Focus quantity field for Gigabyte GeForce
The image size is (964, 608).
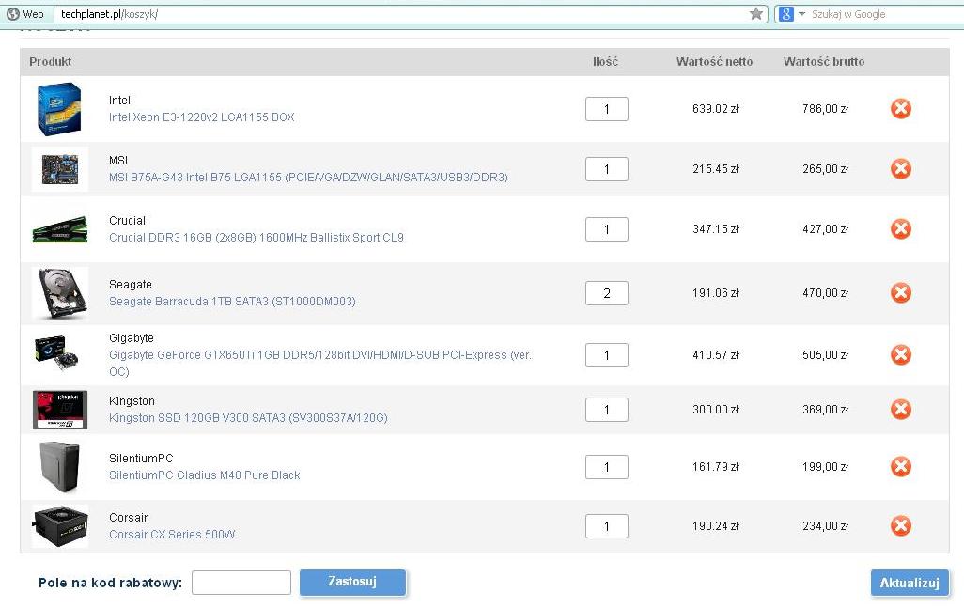[x=607, y=354]
